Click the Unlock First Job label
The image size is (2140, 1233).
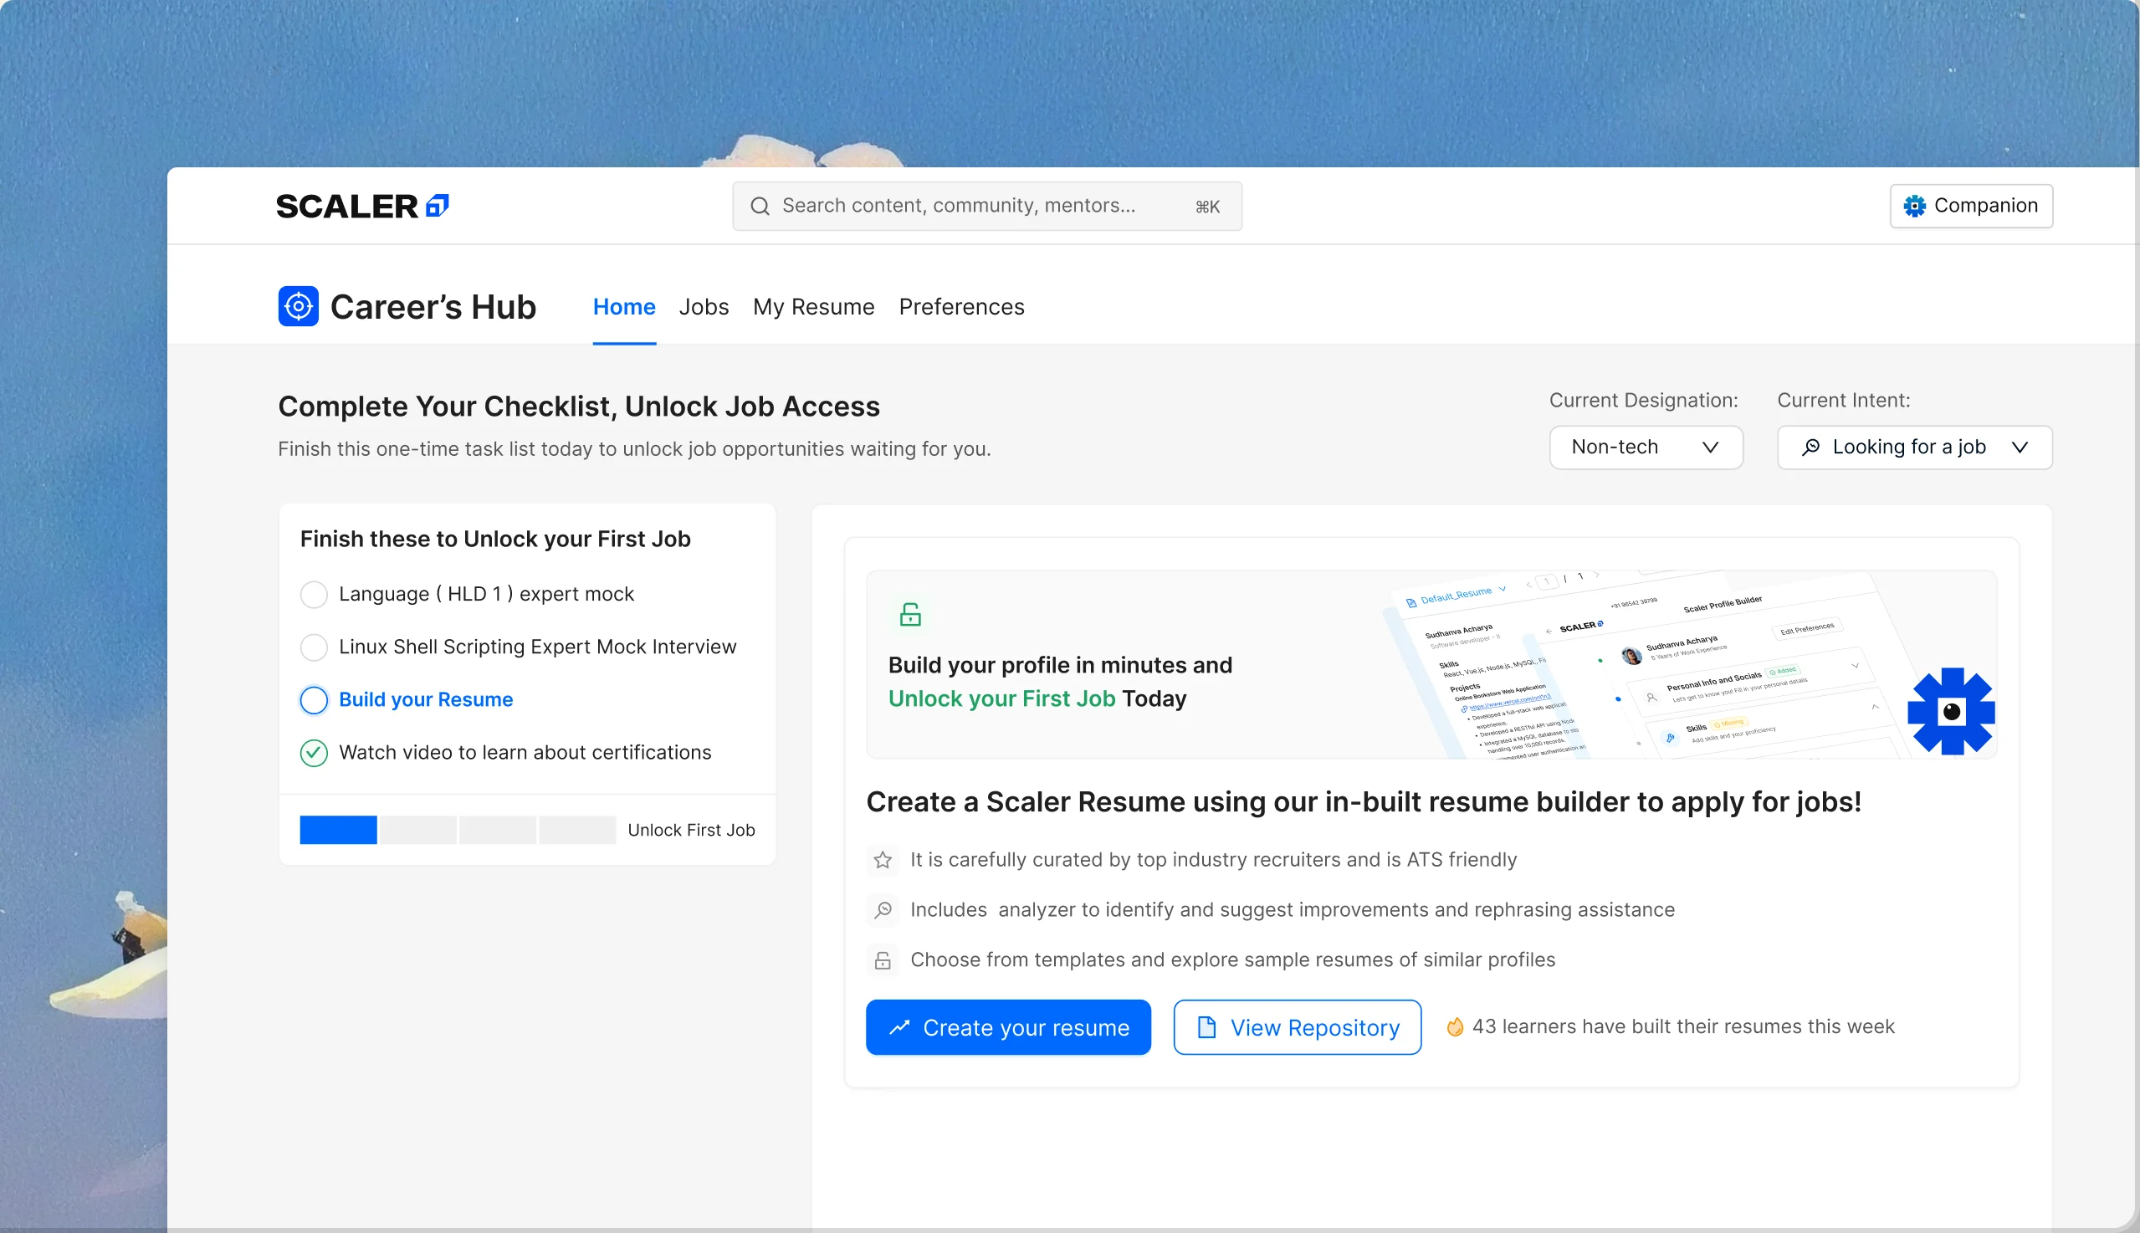pyautogui.click(x=691, y=830)
